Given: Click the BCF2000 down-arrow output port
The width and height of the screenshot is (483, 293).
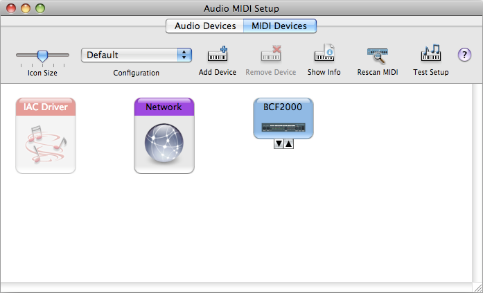Looking at the screenshot, I should (x=279, y=144).
